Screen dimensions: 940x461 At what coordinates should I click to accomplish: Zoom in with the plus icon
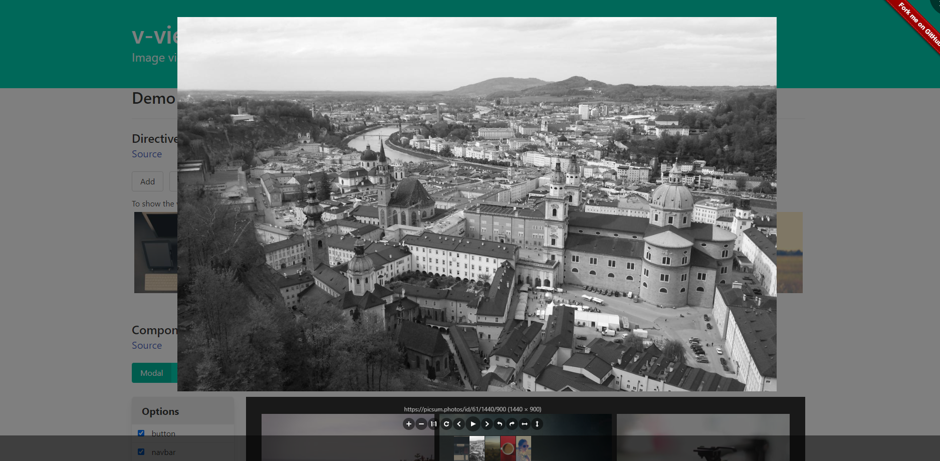coord(409,424)
